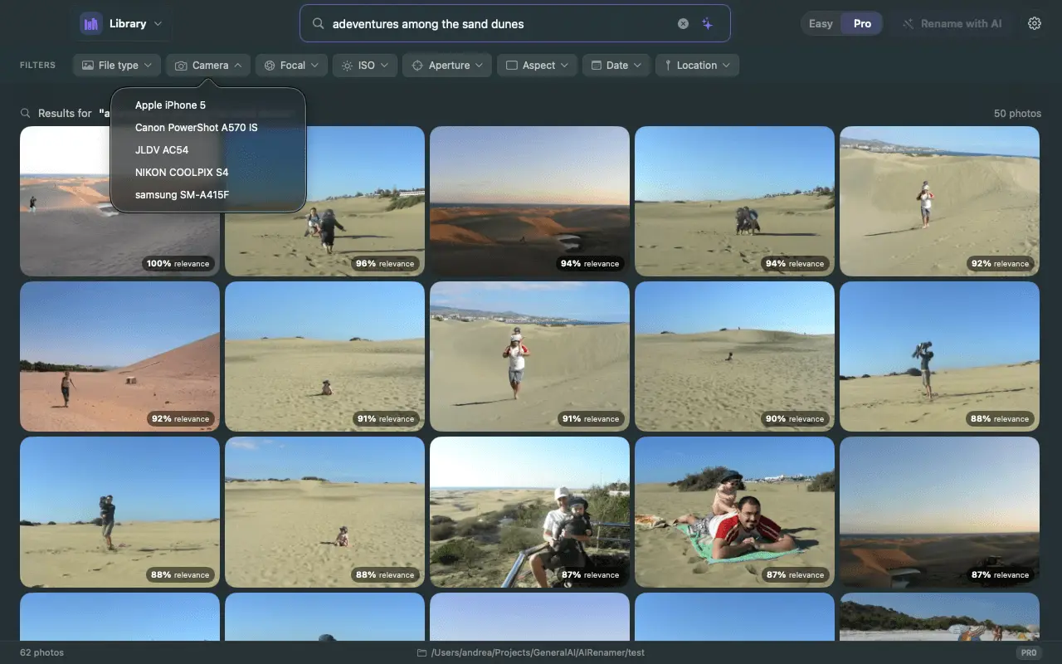
Task: Switch to Pro mode
Action: point(862,23)
